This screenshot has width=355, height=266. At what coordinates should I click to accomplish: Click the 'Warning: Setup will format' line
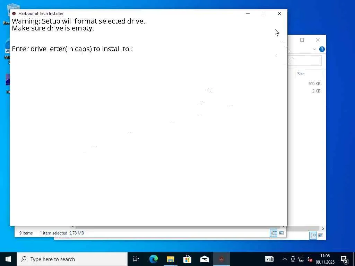tap(78, 21)
